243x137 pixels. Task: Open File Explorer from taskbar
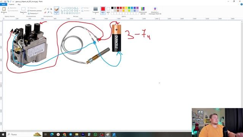click(x=77, y=134)
